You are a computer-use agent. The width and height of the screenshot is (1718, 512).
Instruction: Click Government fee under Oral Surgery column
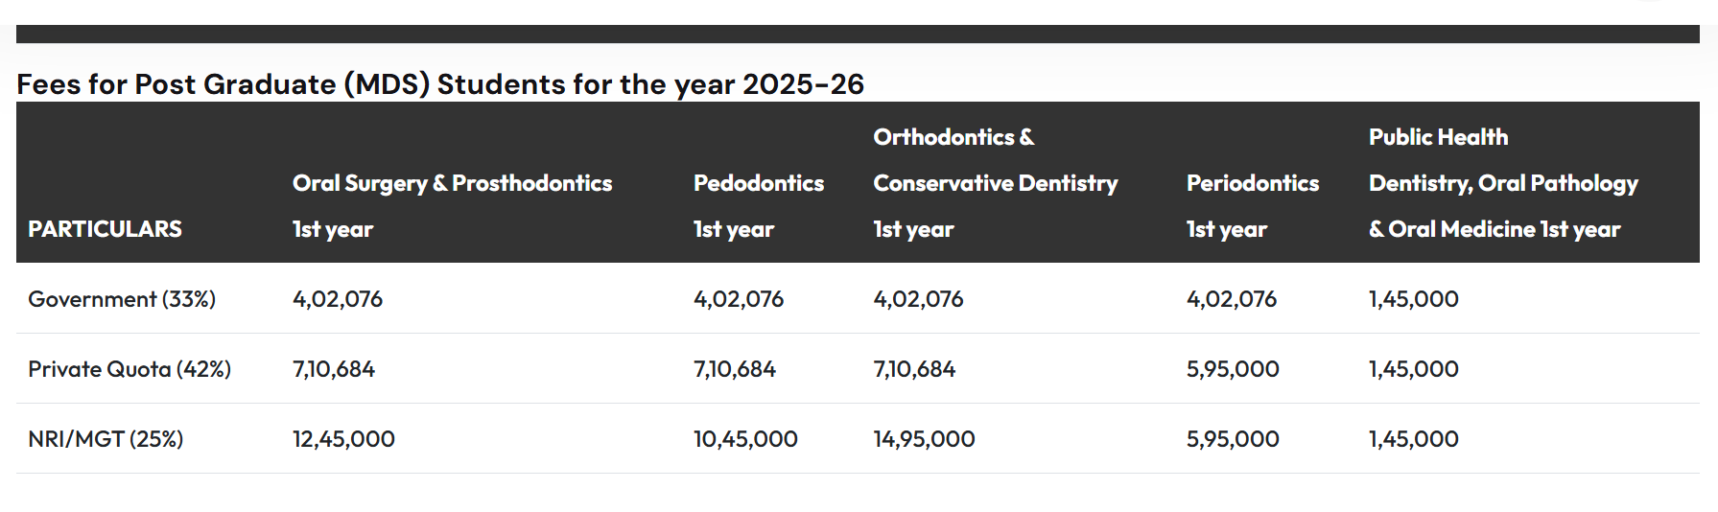click(338, 299)
